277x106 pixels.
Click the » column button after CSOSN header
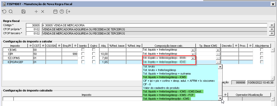[59, 45]
